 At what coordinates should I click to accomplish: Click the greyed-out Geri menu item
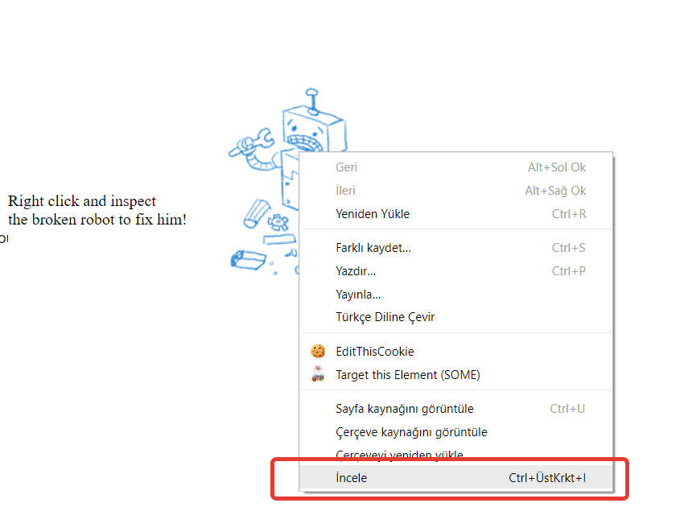tap(346, 167)
